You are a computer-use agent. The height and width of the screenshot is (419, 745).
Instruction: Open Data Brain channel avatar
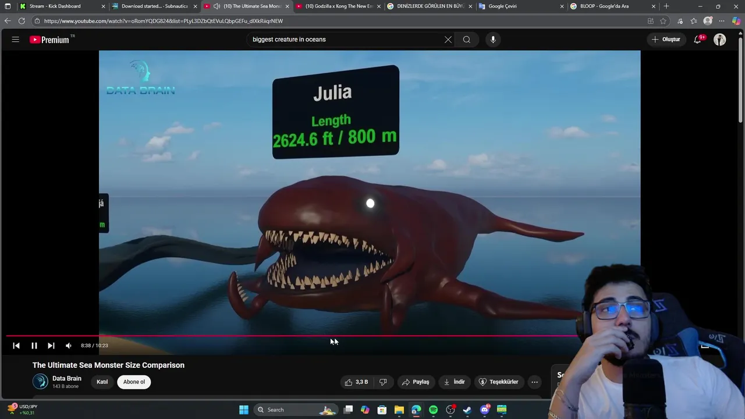[x=40, y=382]
